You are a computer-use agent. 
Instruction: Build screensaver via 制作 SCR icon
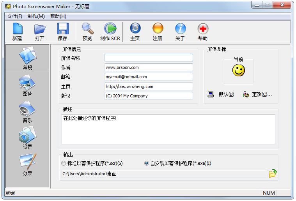coord(110,31)
